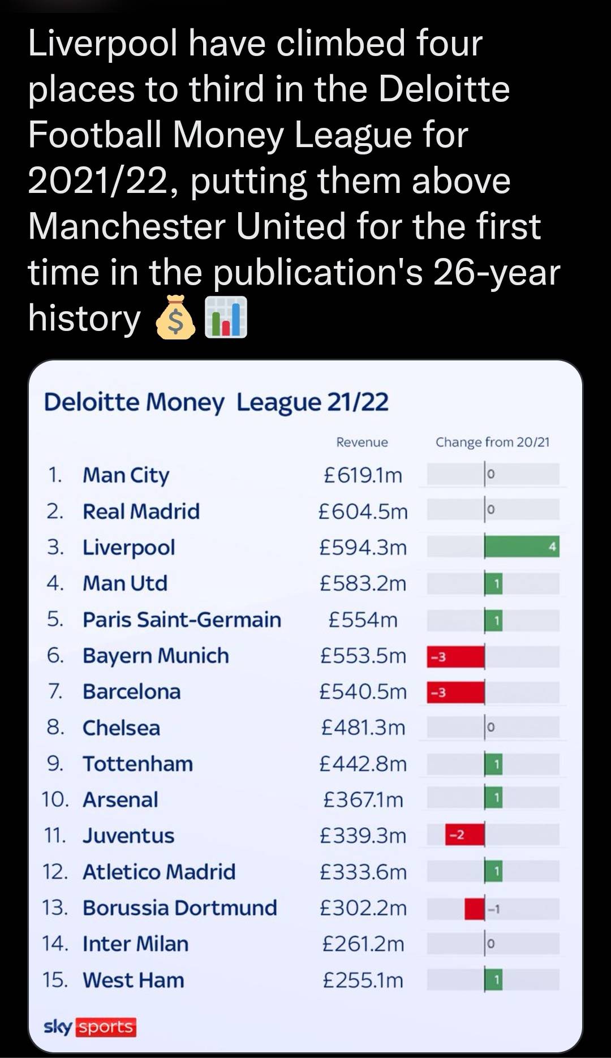Click the Revenue column header
611x1058 pixels.
point(362,442)
